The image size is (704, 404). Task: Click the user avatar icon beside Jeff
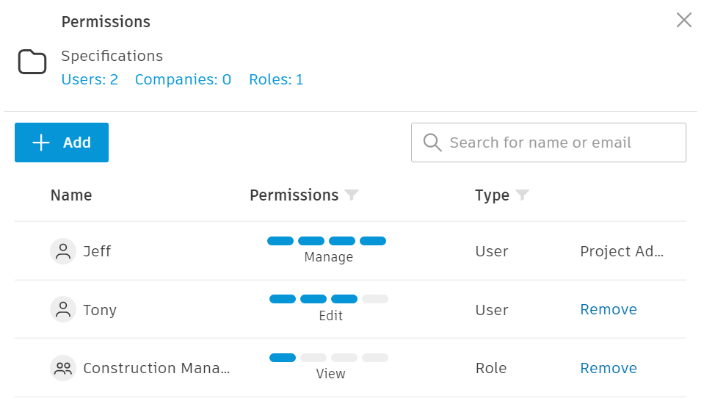pos(63,251)
